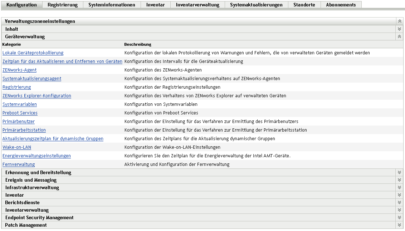Expand the Erkennung und Bereitstellung chevron
Image resolution: width=405 pixels, height=231 pixels.
point(400,172)
